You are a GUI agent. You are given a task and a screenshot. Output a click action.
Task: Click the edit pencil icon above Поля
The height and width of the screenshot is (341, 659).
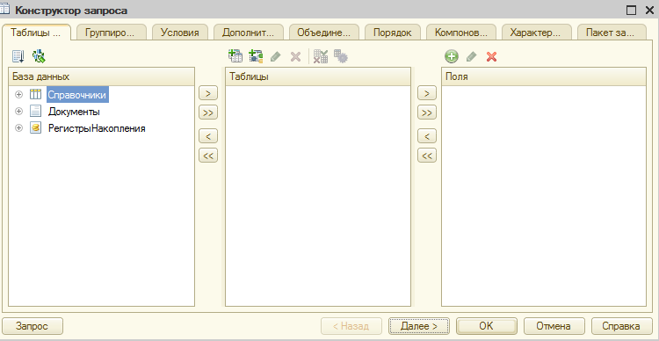(472, 56)
